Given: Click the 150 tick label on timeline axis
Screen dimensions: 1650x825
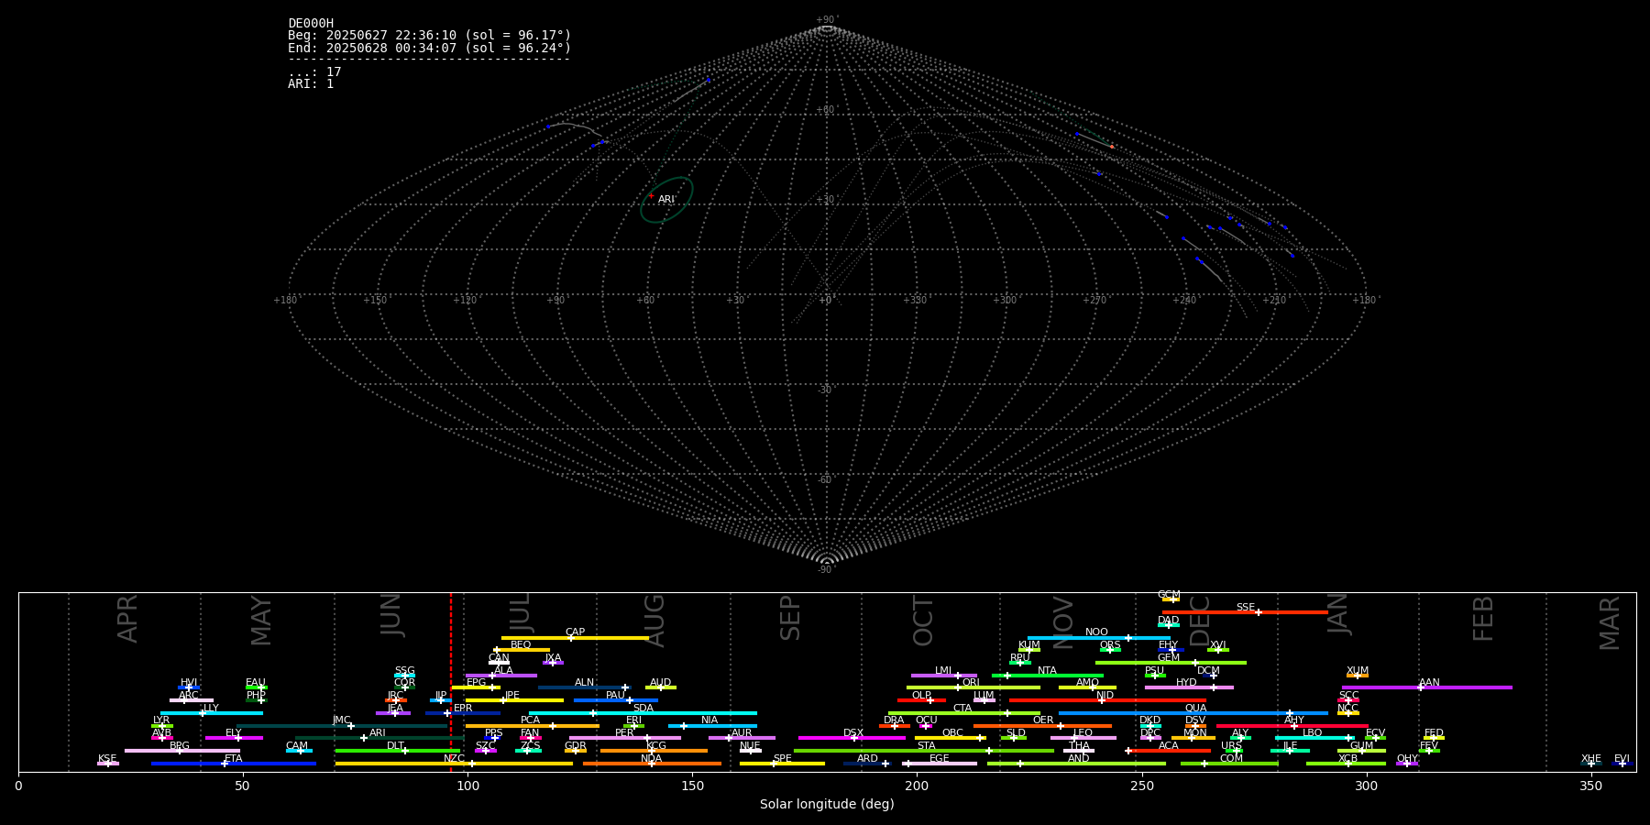Looking at the screenshot, I should pos(692,786).
